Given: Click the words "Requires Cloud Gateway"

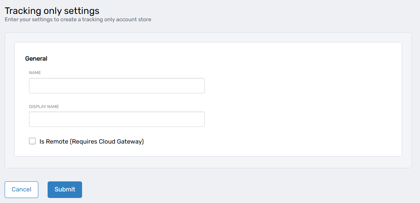Looking at the screenshot, I should [x=106, y=142].
